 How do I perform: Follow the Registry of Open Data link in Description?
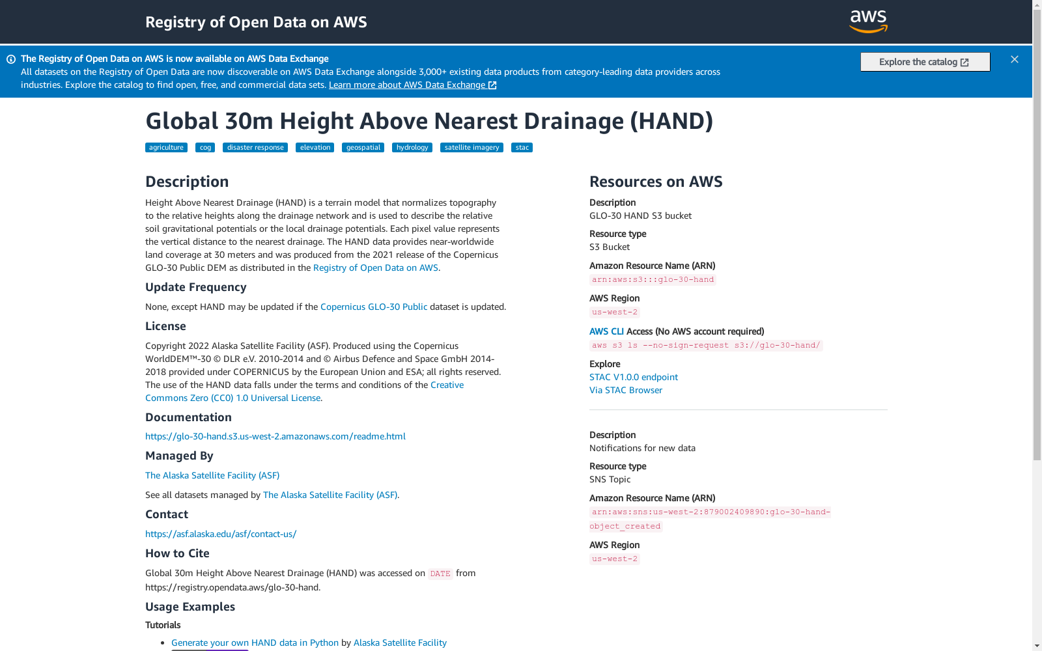click(376, 268)
